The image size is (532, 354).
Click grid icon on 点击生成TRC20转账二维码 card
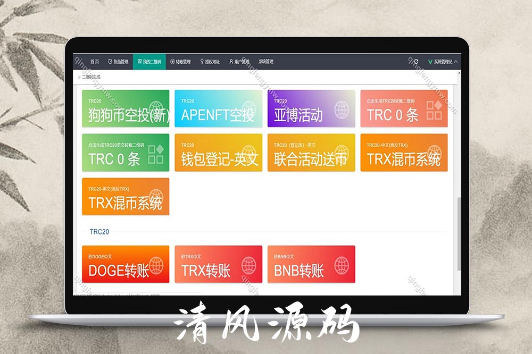click(434, 110)
